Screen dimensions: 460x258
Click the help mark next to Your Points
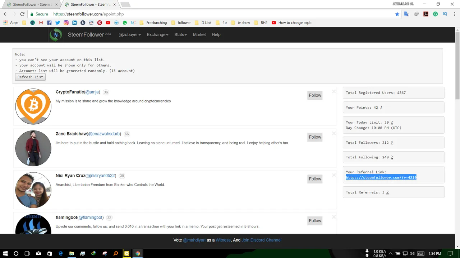point(381,107)
